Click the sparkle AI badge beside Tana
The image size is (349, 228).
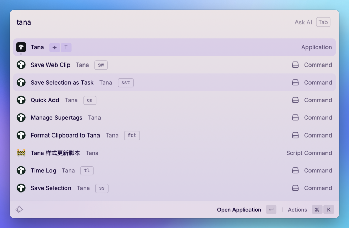tap(55, 47)
